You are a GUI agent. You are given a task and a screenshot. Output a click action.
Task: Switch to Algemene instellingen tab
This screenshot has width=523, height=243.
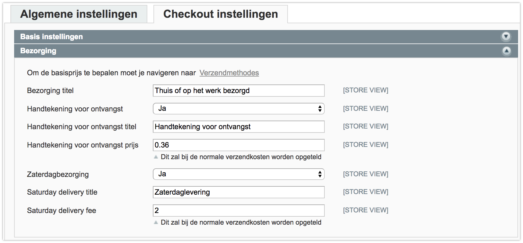pos(79,14)
